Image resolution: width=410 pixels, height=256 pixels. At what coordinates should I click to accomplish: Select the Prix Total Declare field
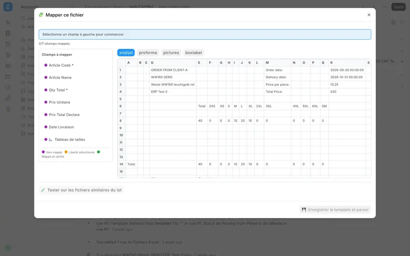pyautogui.click(x=76, y=115)
